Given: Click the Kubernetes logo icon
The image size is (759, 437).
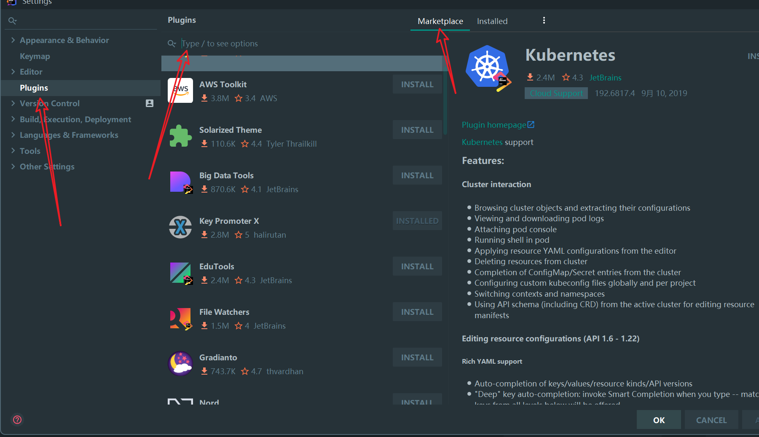Looking at the screenshot, I should [x=488, y=67].
